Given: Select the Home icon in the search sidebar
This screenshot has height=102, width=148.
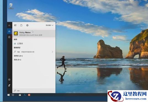Looking at the screenshot, I should (9, 31).
